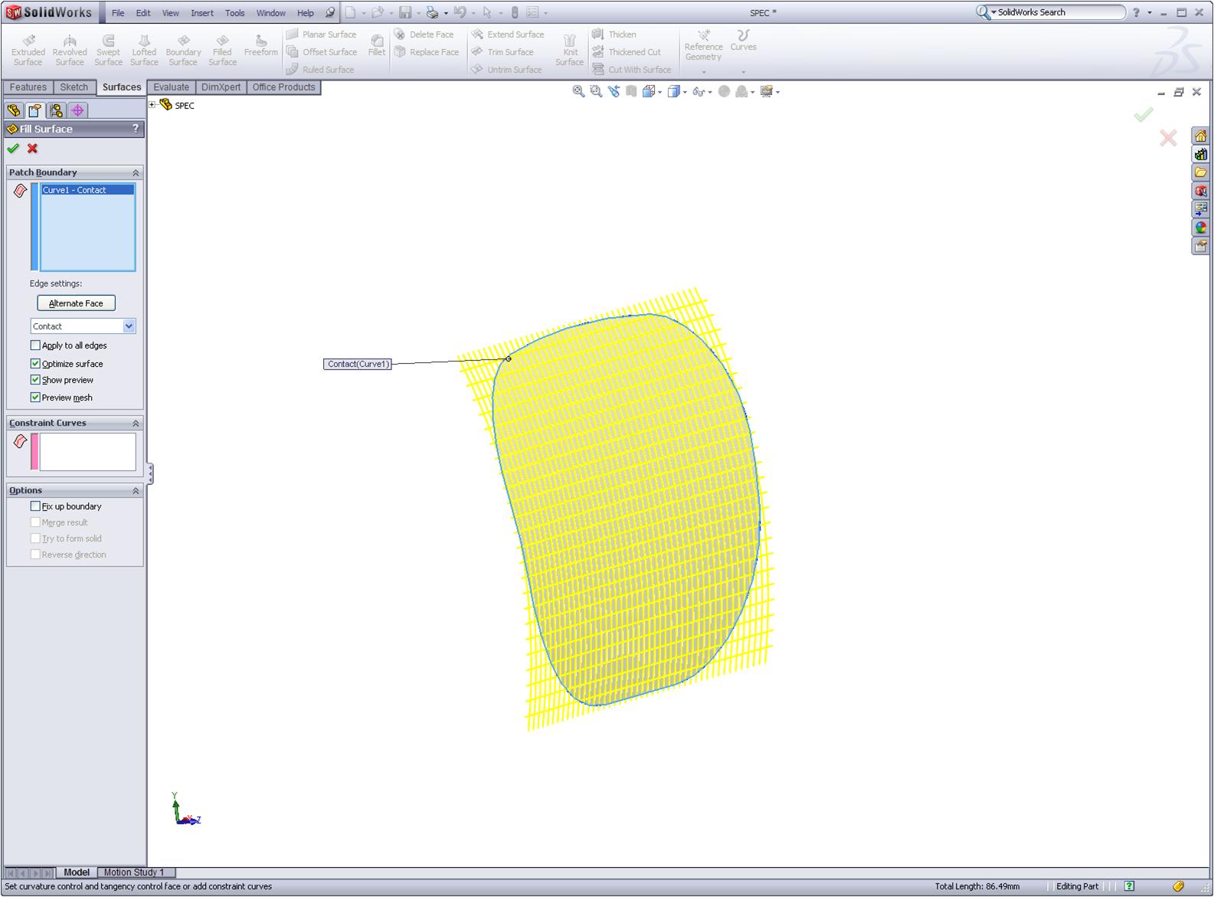The width and height of the screenshot is (1214, 897).
Task: Open Fill Surface help question mark
Action: tap(136, 129)
